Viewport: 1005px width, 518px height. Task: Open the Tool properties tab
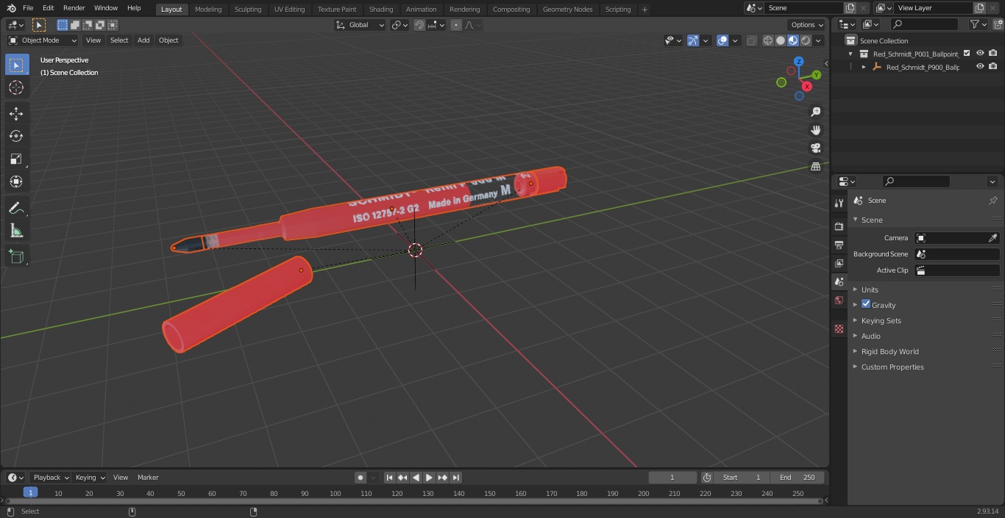(x=839, y=203)
